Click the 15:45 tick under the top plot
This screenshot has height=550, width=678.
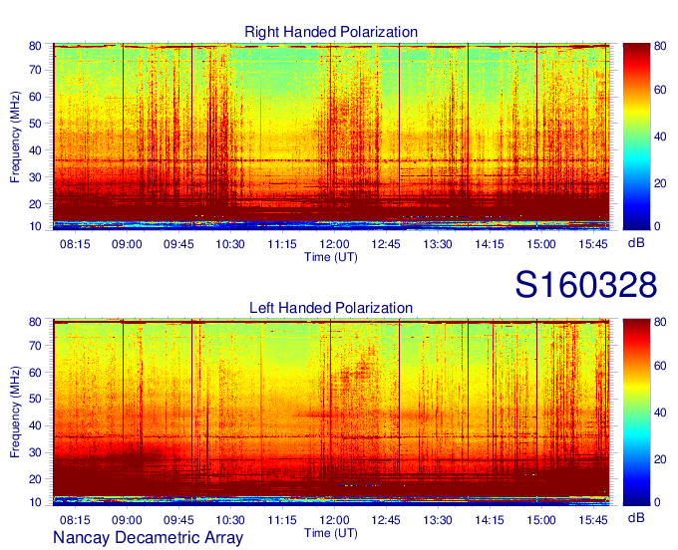593,244
